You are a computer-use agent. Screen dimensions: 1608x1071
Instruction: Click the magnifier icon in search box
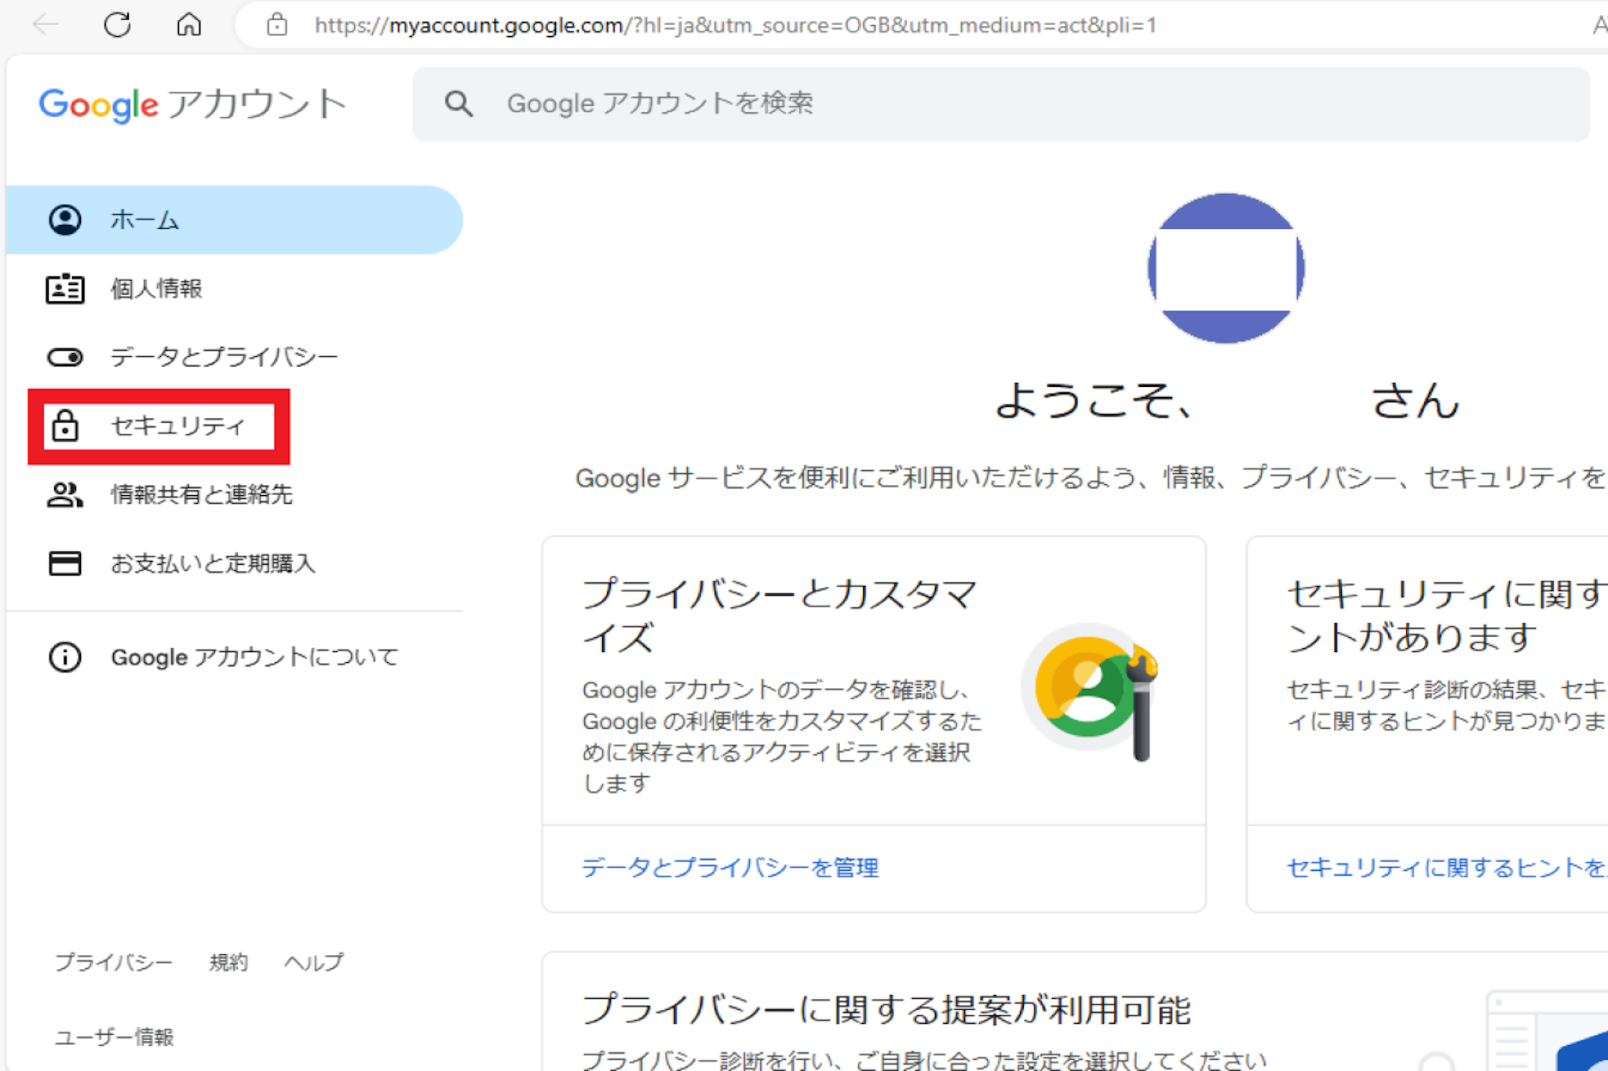click(459, 104)
